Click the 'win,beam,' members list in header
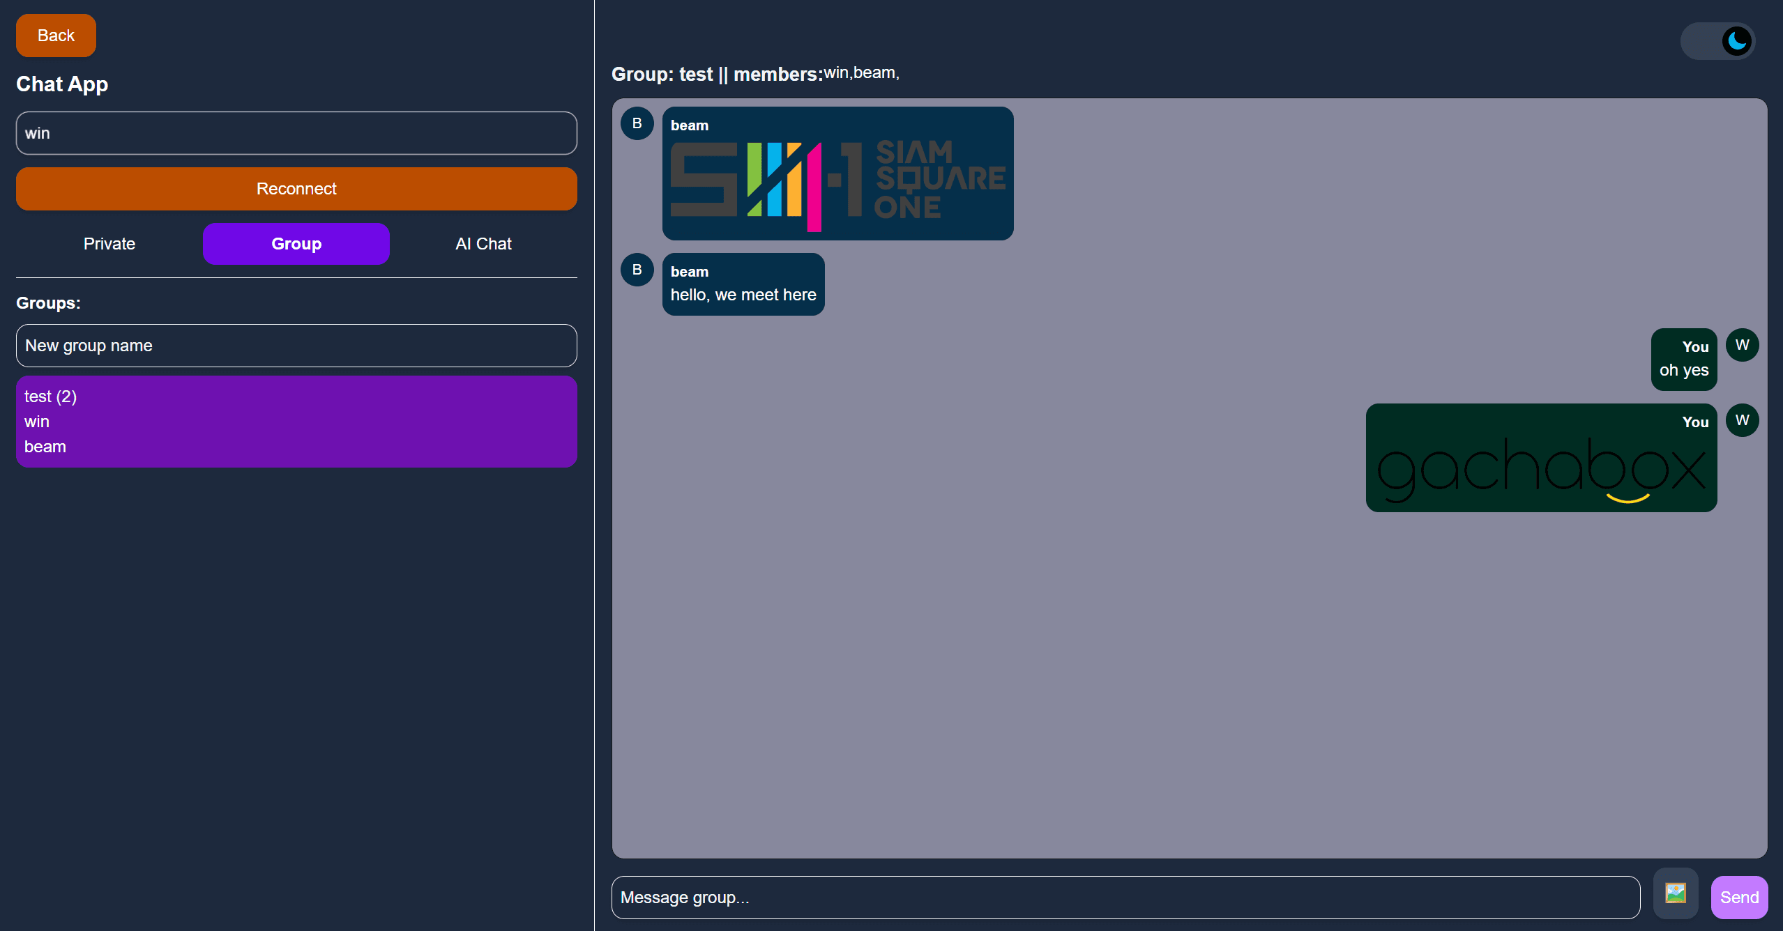 point(861,72)
